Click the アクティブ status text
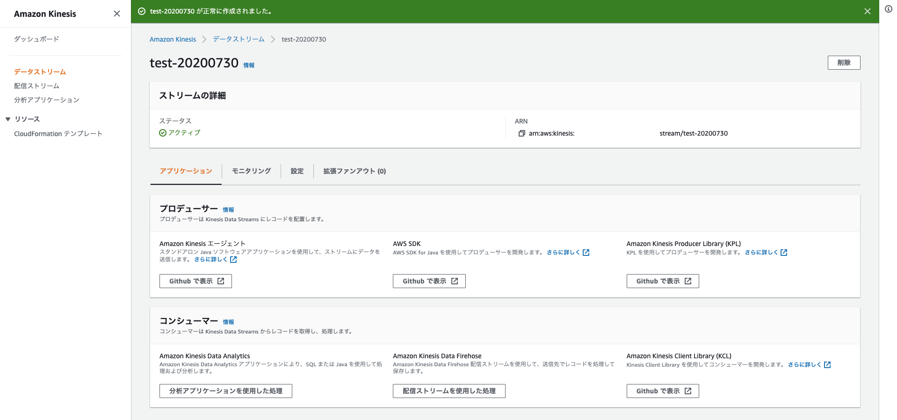This screenshot has height=420, width=897. (184, 133)
